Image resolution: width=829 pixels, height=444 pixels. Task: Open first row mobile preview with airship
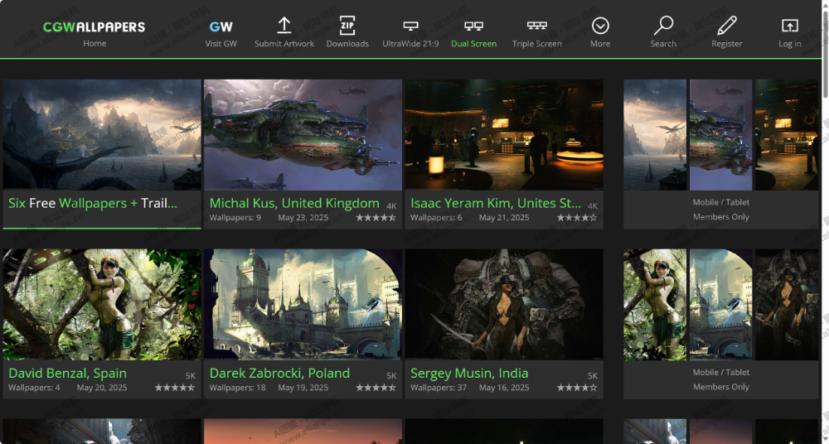[720, 135]
